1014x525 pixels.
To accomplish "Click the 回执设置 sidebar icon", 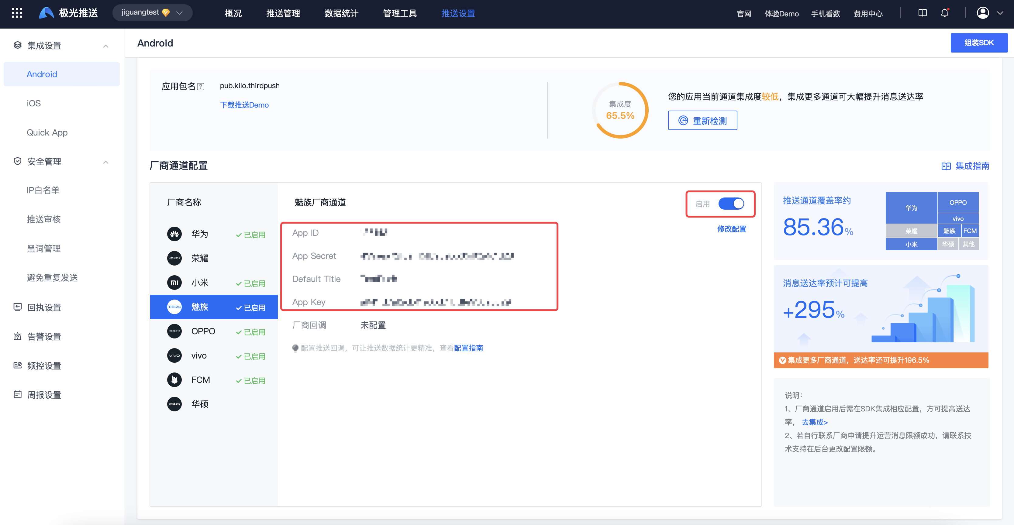I will coord(17,307).
